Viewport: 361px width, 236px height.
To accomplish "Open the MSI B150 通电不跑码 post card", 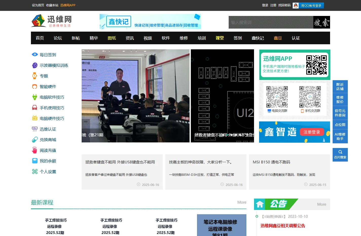I will 290,172.
